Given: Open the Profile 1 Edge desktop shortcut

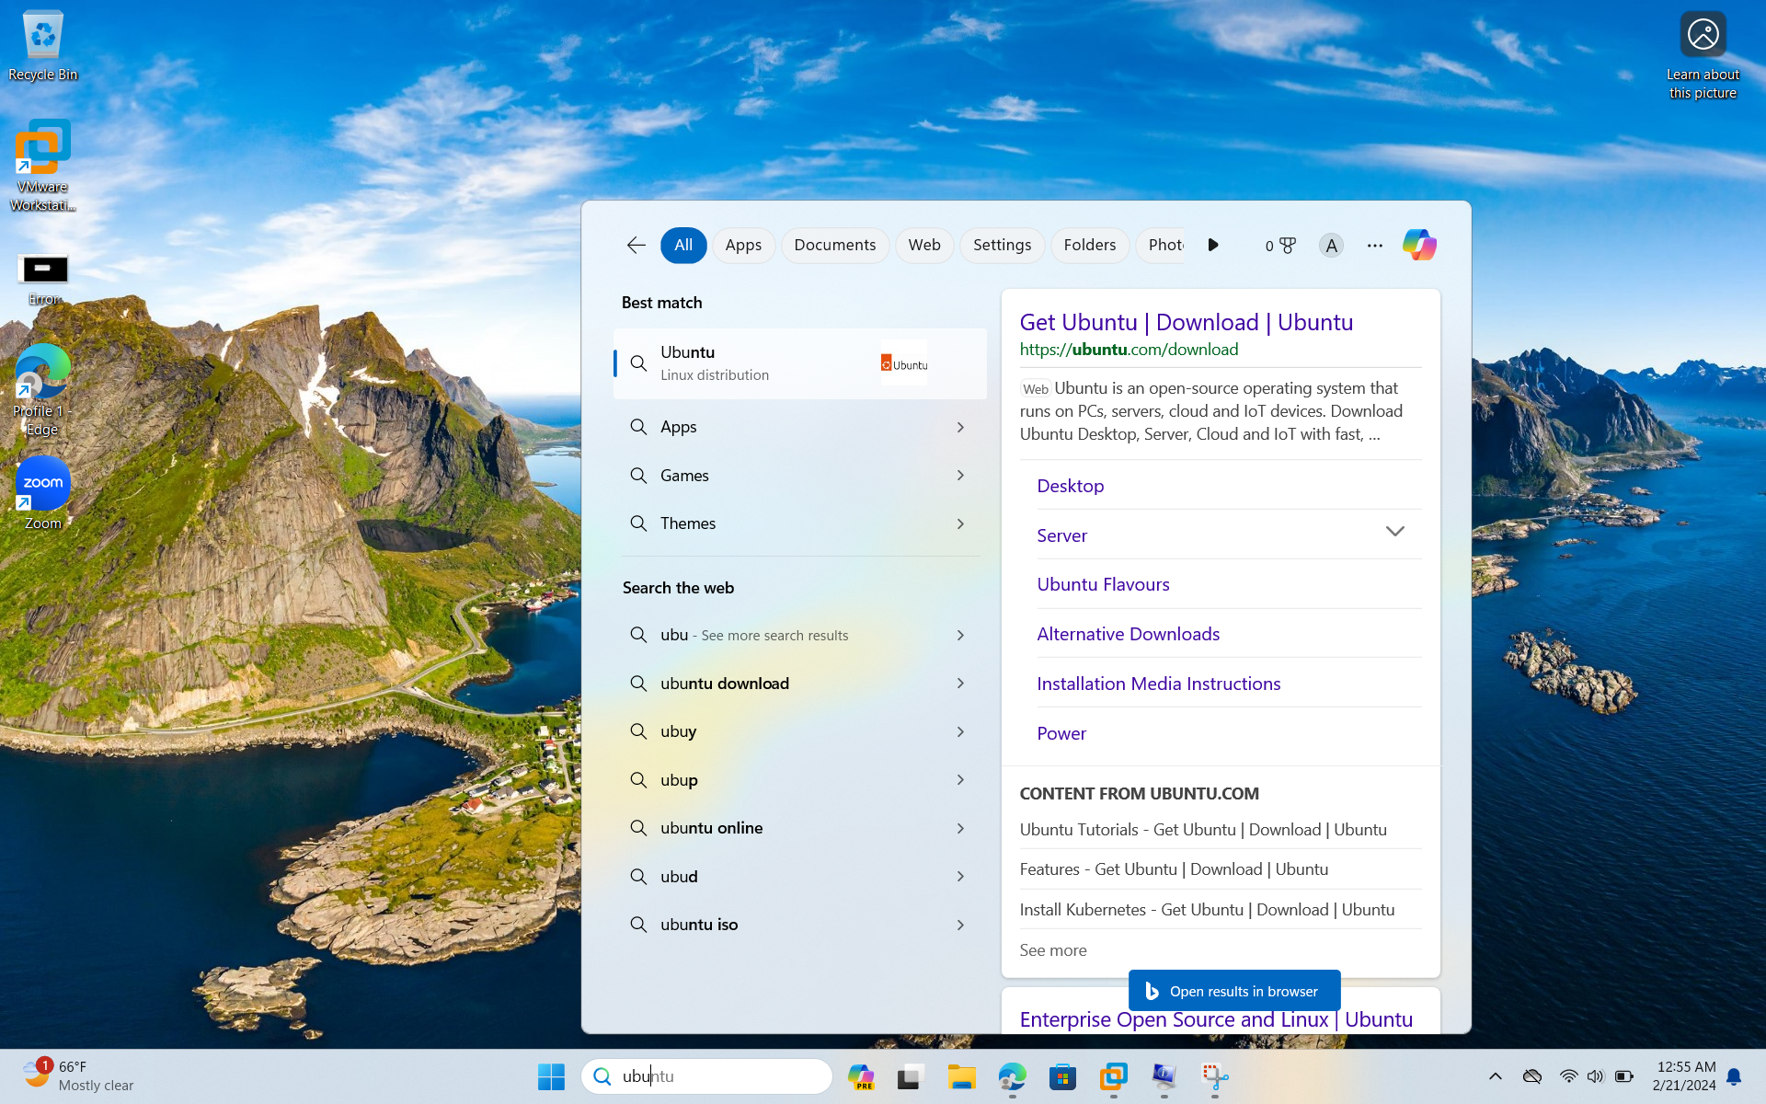Looking at the screenshot, I should pyautogui.click(x=42, y=390).
